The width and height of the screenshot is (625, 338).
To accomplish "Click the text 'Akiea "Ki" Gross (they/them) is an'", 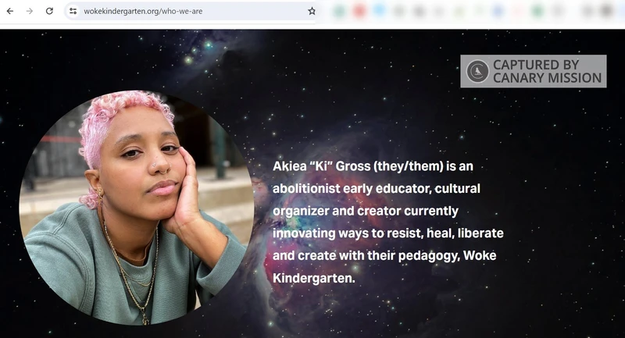I will pyautogui.click(x=373, y=166).
